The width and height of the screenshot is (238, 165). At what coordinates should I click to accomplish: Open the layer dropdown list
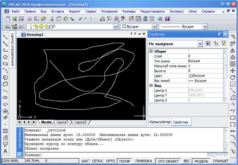pyautogui.click(x=116, y=27)
